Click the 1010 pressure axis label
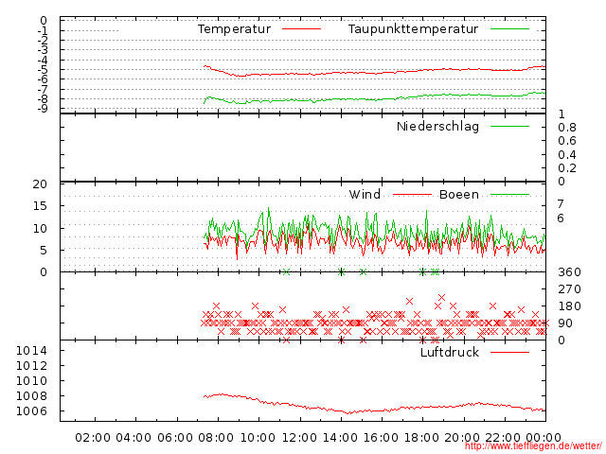Viewport: 606px width, 454px height. point(31,380)
